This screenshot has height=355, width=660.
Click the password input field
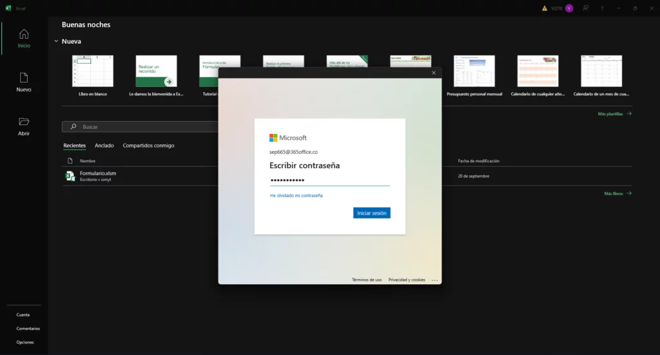coord(329,180)
